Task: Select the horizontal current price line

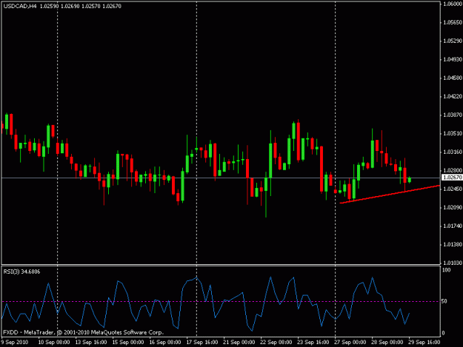Action: pyautogui.click(x=221, y=178)
